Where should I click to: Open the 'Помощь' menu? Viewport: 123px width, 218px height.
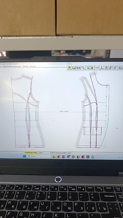tap(33, 67)
